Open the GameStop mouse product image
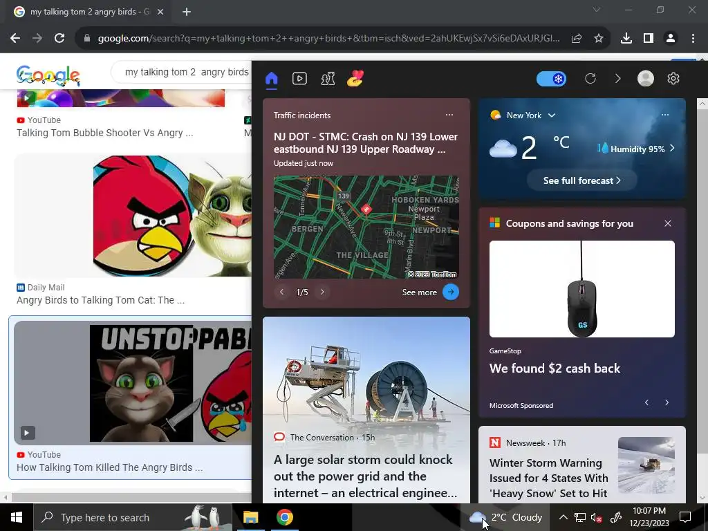Image resolution: width=708 pixels, height=531 pixels. pos(582,289)
